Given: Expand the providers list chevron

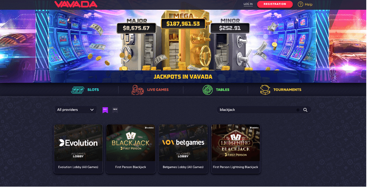Looking at the screenshot, I should click(x=92, y=110).
